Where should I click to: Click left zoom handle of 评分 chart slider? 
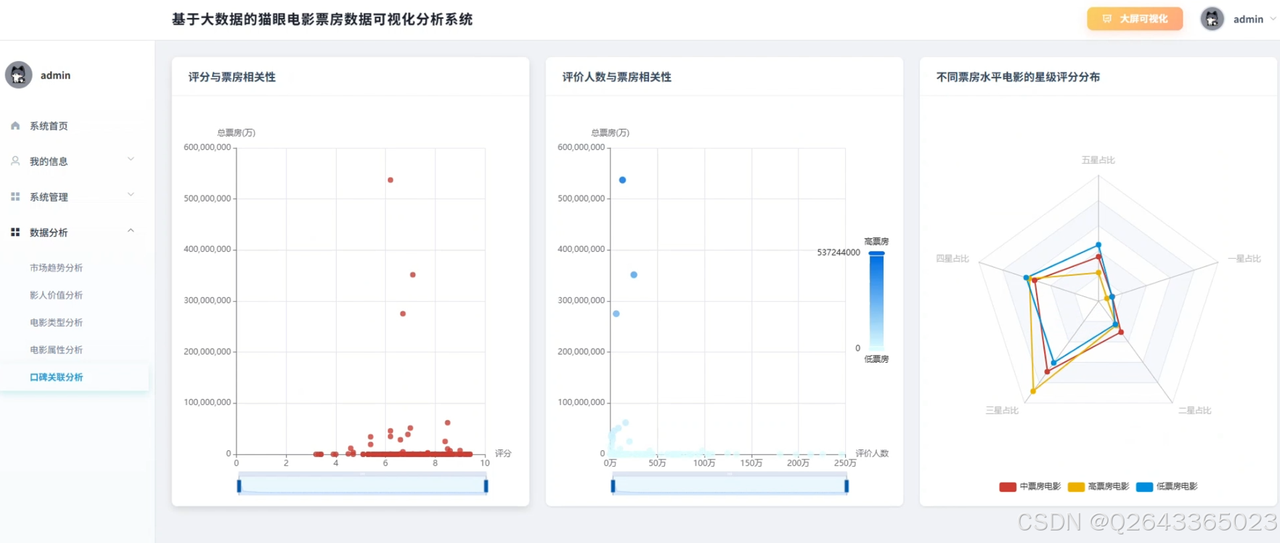239,486
